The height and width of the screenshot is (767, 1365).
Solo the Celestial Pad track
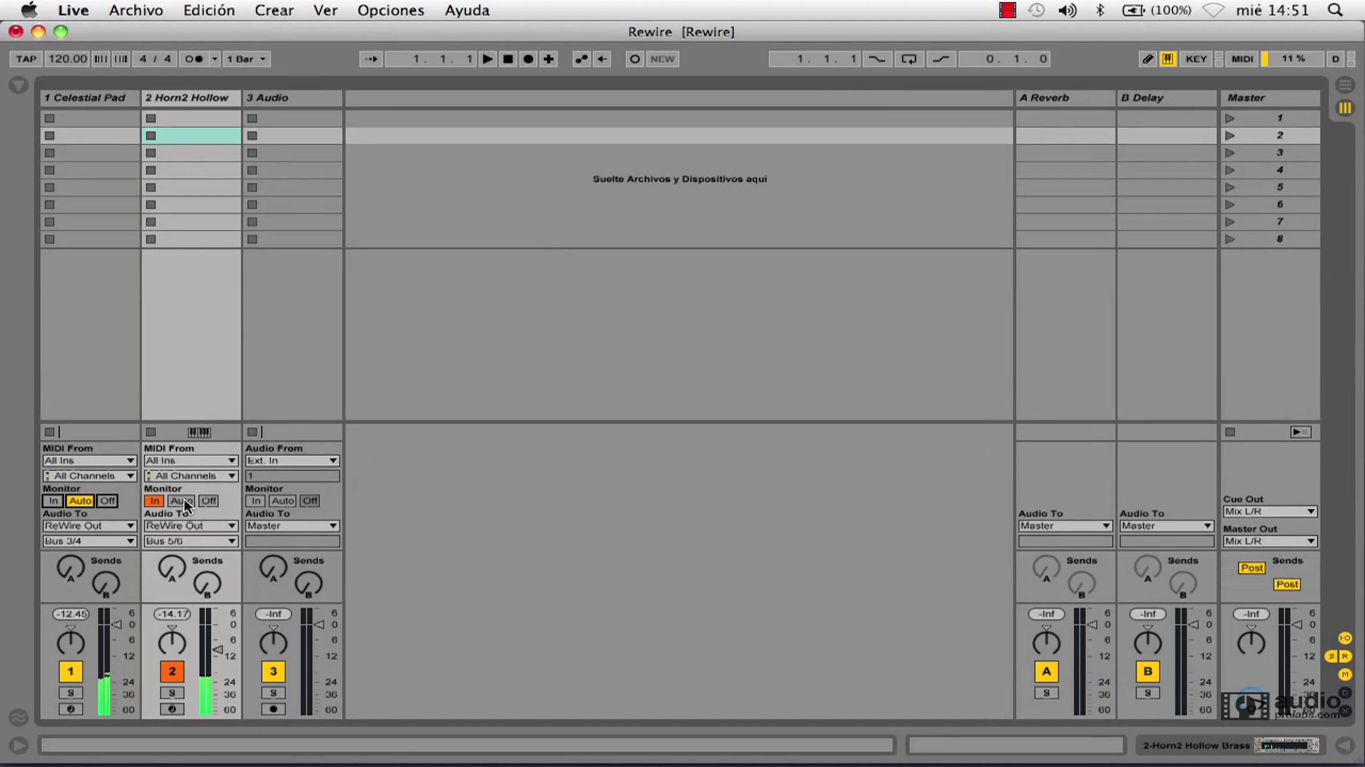(71, 693)
